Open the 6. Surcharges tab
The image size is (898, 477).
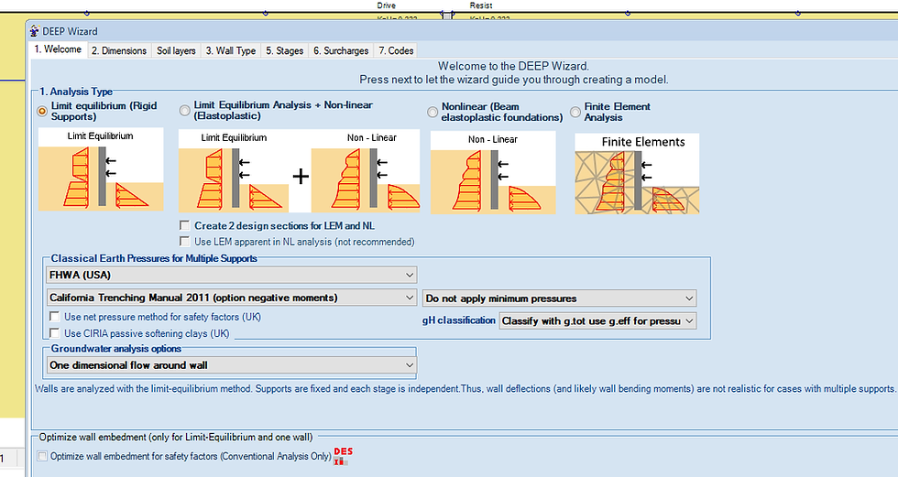tap(341, 50)
